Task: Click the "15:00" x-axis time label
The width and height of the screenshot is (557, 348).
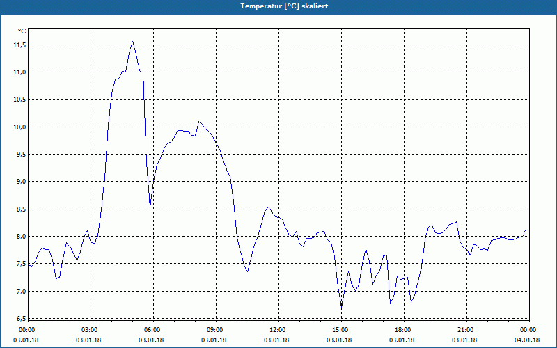Action: 341,330
